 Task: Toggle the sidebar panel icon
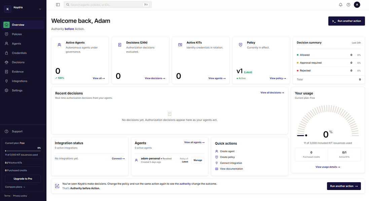(58, 5)
